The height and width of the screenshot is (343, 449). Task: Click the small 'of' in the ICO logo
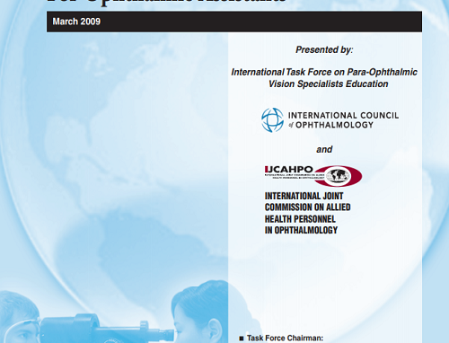(x=291, y=125)
